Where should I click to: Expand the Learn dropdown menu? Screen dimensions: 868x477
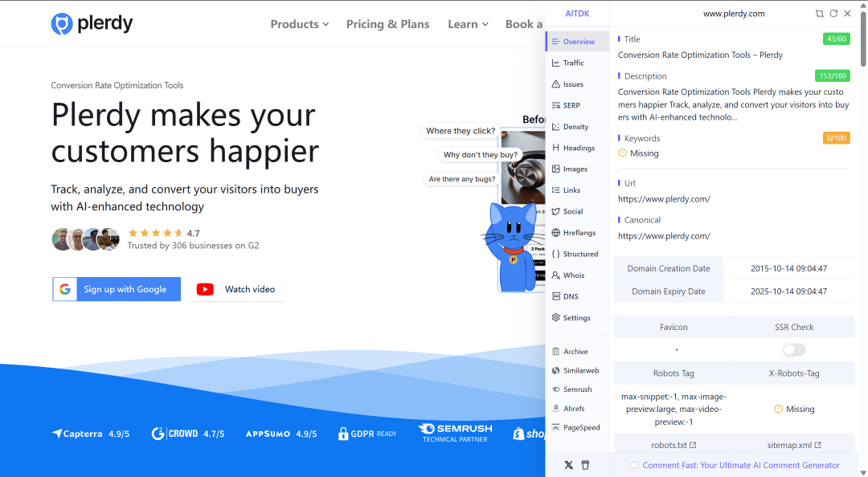468,24
